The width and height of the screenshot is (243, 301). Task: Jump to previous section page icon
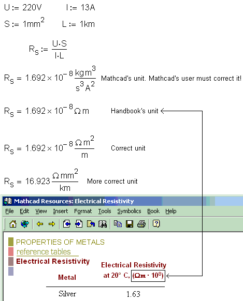[x=67, y=224]
